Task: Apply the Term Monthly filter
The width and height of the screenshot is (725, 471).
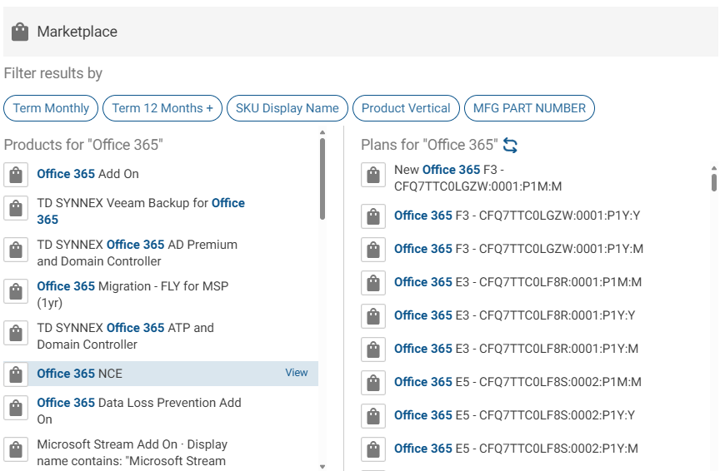Action: click(x=51, y=108)
